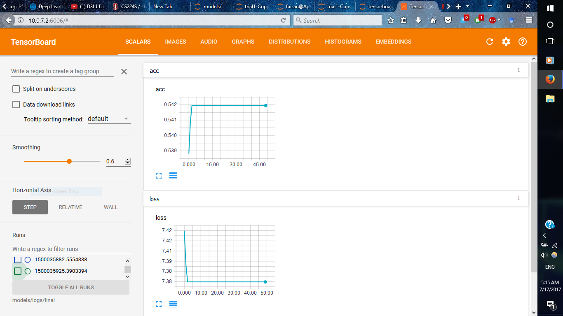Open Firefox downloads arrow
563x316 pixels.
[x=418, y=20]
